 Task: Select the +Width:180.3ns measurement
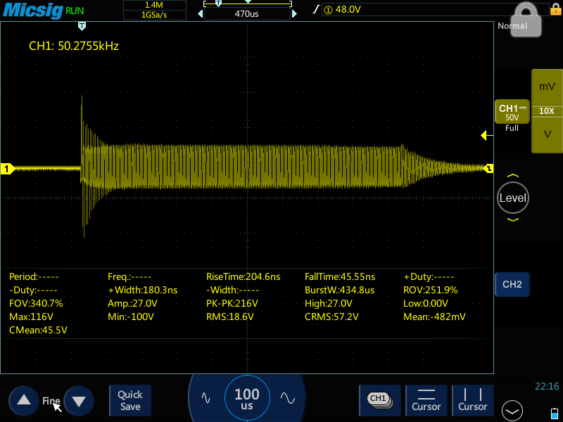point(143,290)
